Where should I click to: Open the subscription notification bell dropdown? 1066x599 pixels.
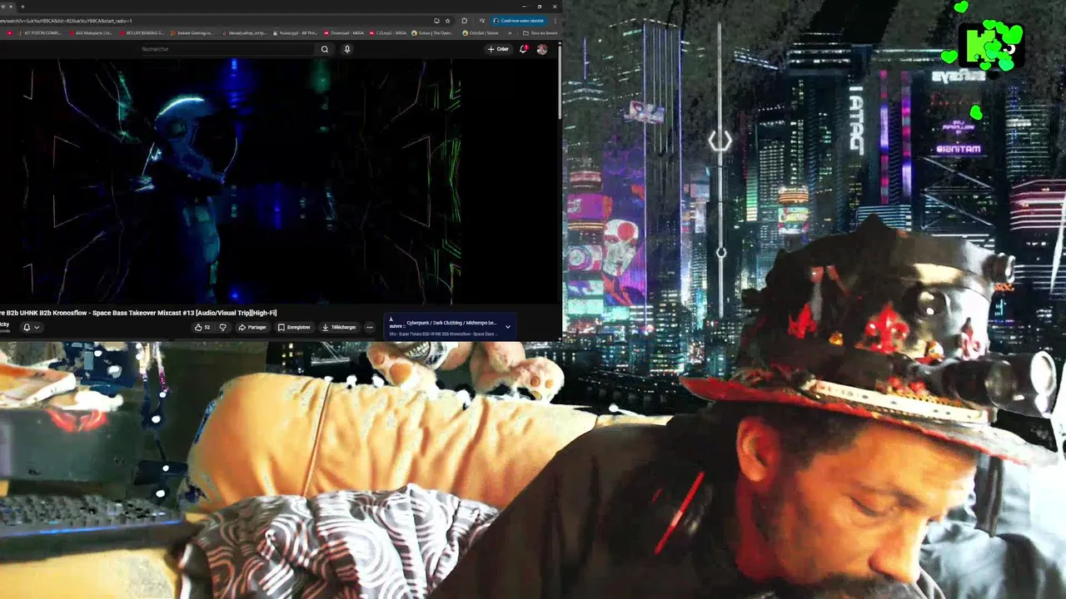[31, 327]
